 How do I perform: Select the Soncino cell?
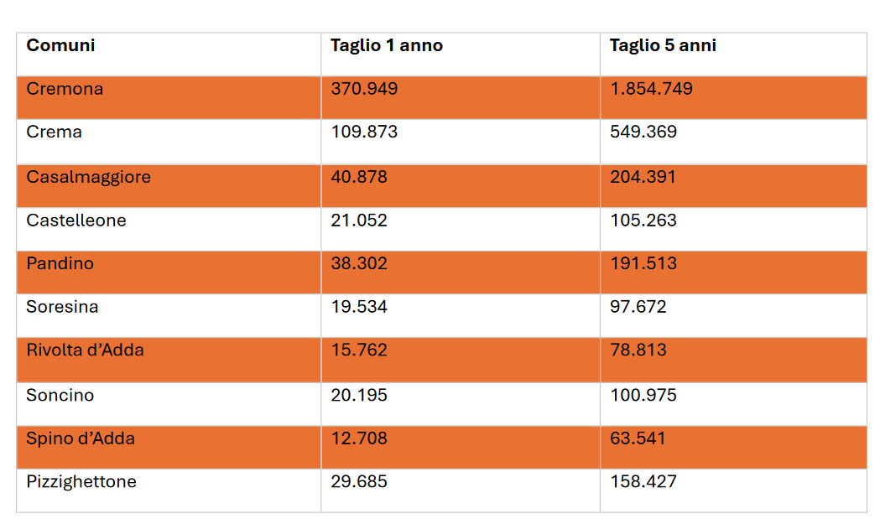(60, 395)
